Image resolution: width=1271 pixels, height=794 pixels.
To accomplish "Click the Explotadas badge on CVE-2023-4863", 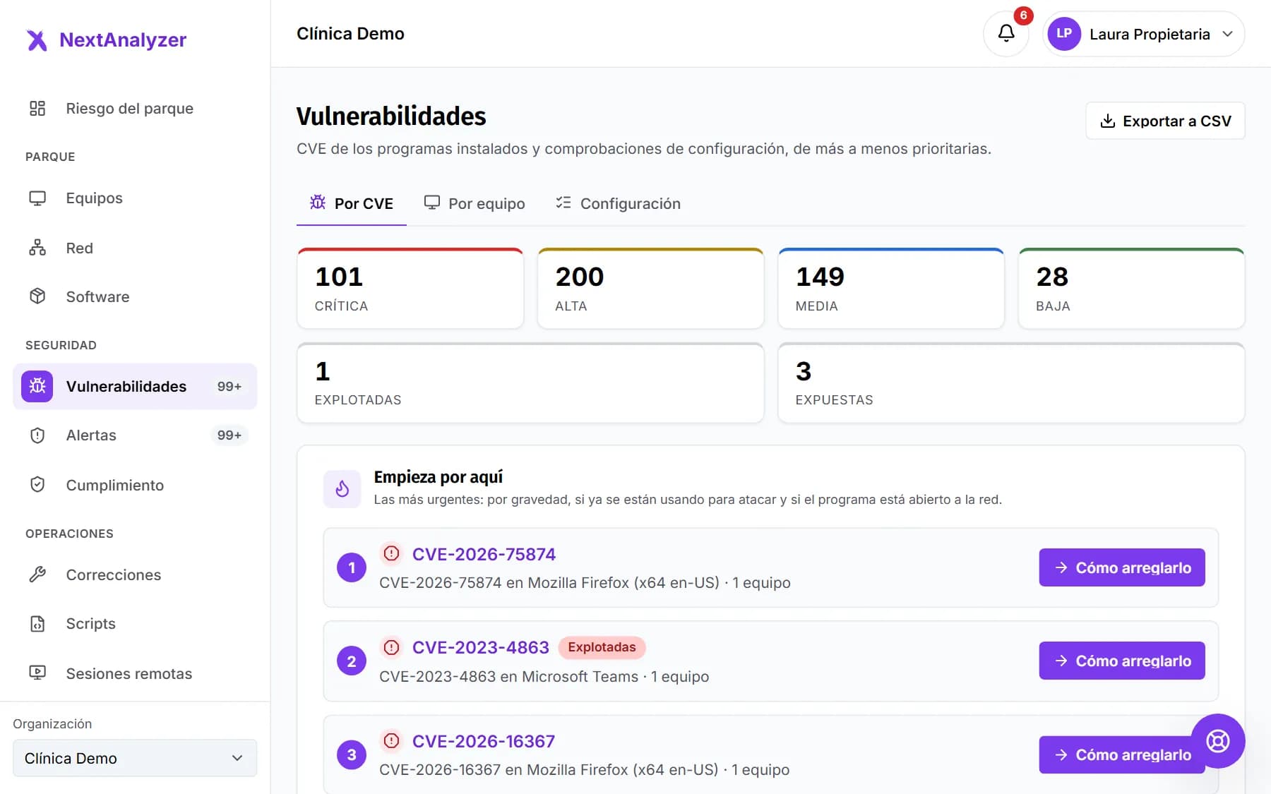I will coord(602,647).
